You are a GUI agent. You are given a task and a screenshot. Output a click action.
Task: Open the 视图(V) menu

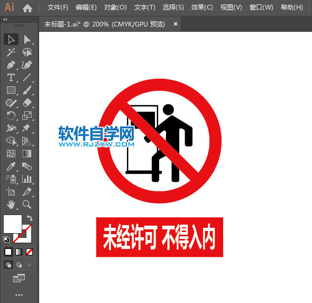231,7
